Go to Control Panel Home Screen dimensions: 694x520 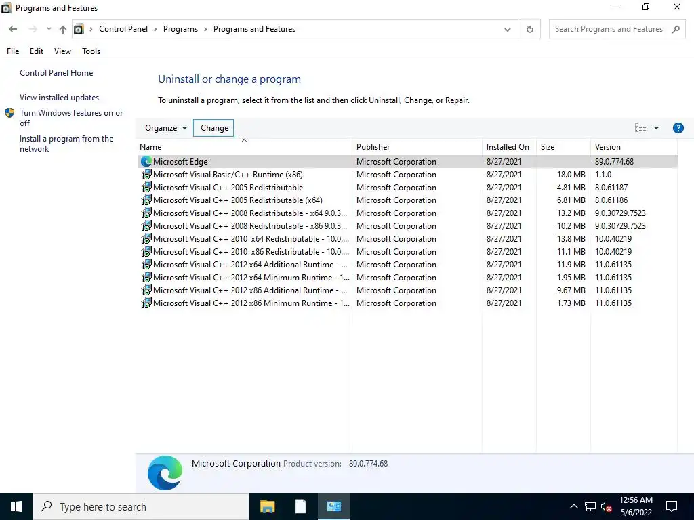pos(56,73)
